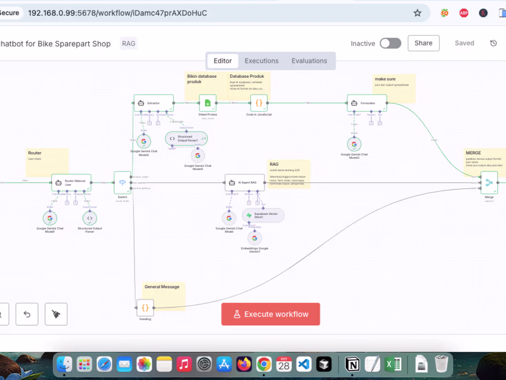This screenshot has width=506, height=380.
Task: Open the Sheet Produk Google Sheets node
Action: pos(207,102)
